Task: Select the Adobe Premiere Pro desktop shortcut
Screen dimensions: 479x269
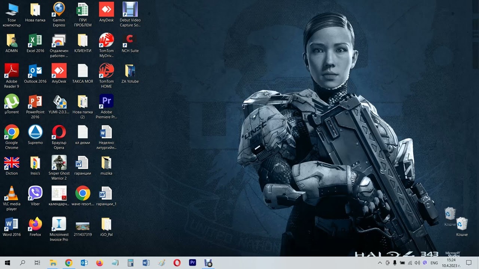Action: (106, 107)
